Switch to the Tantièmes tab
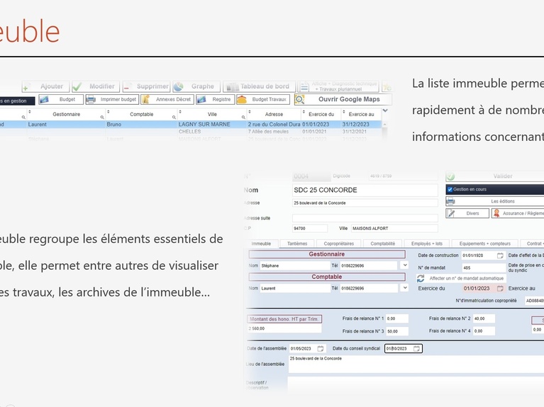The height and width of the screenshot is (407, 544). click(296, 243)
